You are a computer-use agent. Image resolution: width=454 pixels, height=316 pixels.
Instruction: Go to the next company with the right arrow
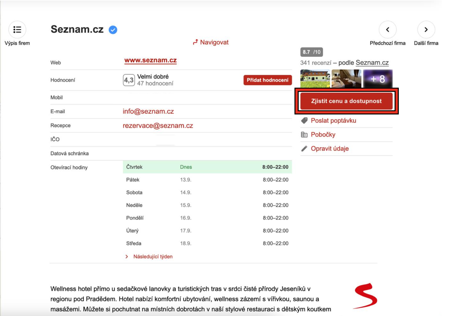click(x=426, y=29)
